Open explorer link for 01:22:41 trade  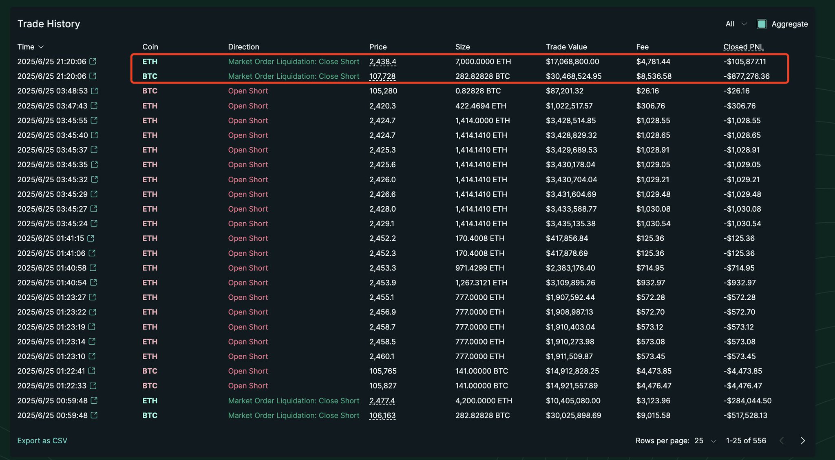[x=92, y=371]
